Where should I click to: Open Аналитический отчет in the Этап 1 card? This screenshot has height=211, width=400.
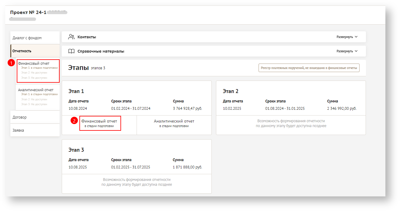click(174, 123)
